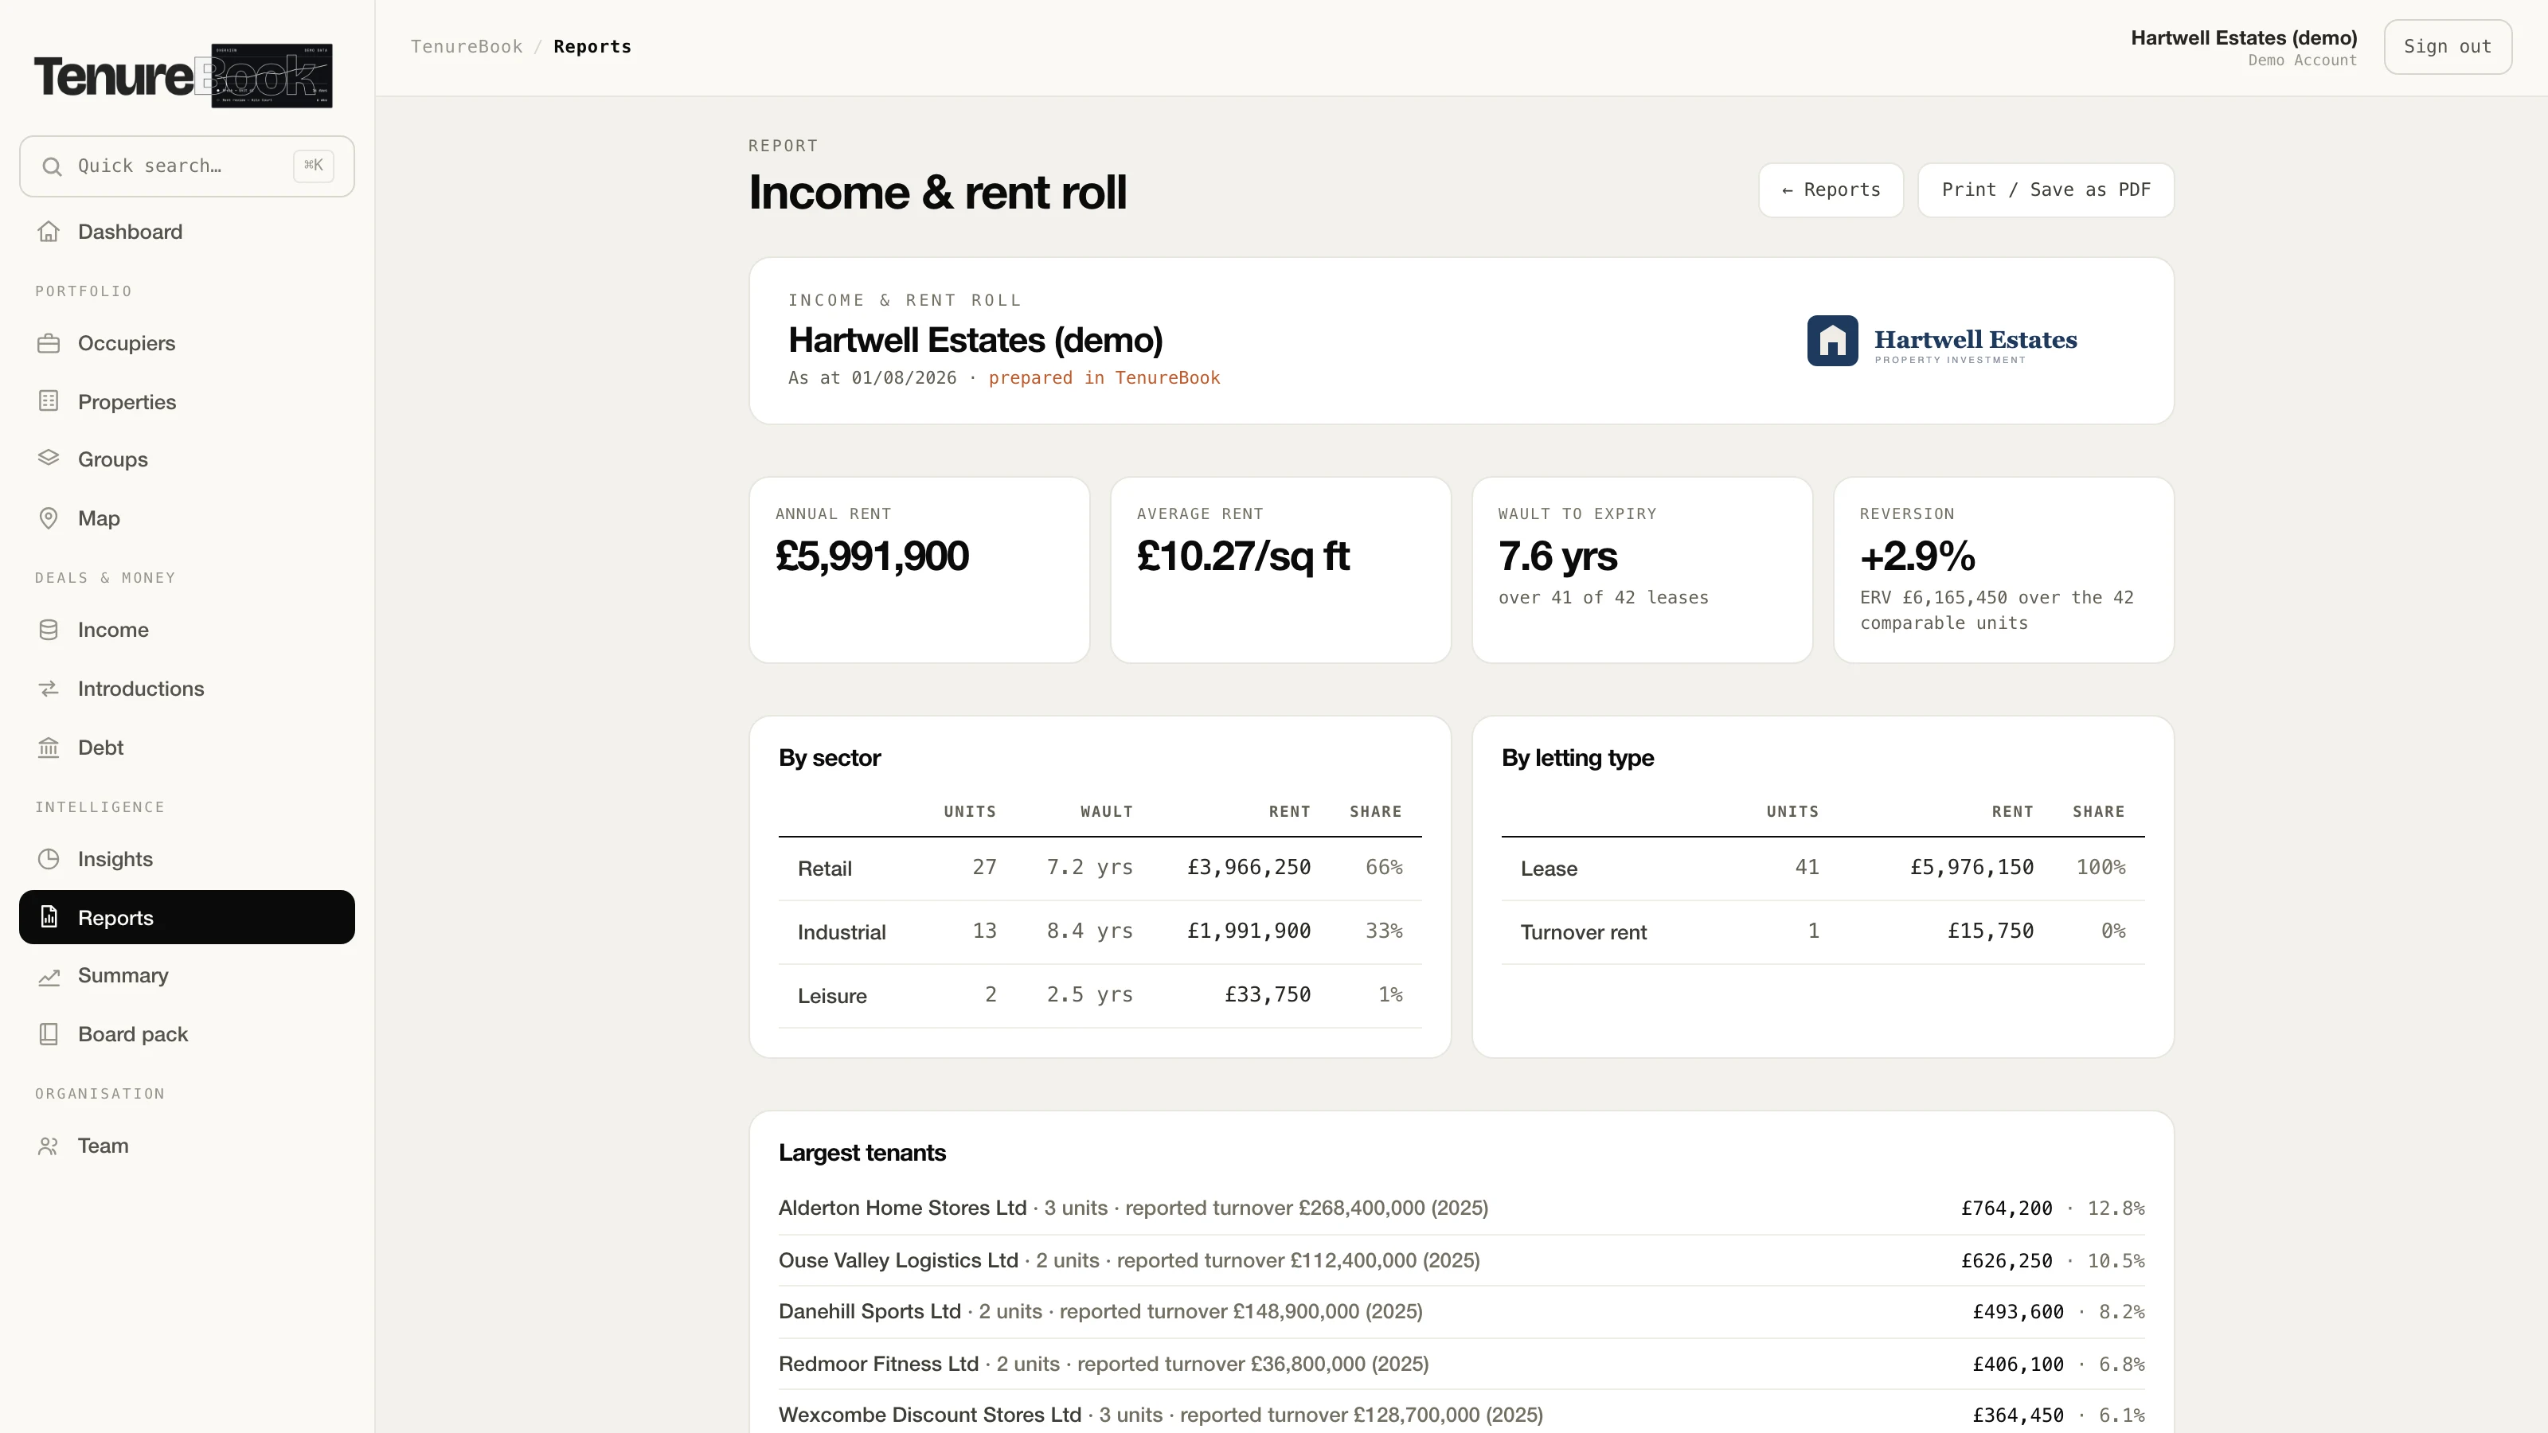Click the WAULT column header in By sector

click(1106, 811)
